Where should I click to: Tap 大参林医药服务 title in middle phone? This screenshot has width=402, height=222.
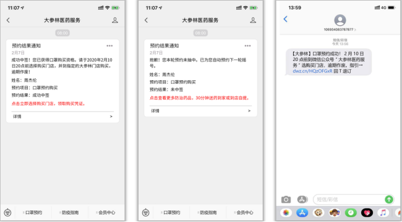click(200, 20)
